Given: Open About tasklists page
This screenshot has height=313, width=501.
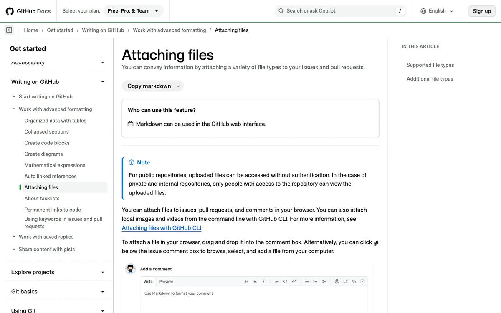Looking at the screenshot, I should pos(42,199).
